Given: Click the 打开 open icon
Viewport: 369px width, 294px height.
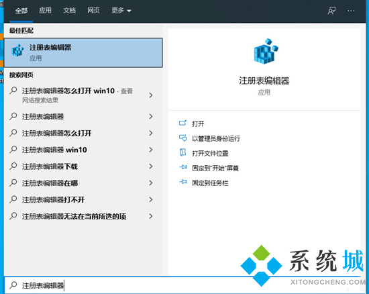Looking at the screenshot, I should pos(182,123).
